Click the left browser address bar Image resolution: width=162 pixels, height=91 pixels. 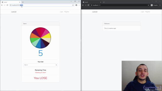42,5
